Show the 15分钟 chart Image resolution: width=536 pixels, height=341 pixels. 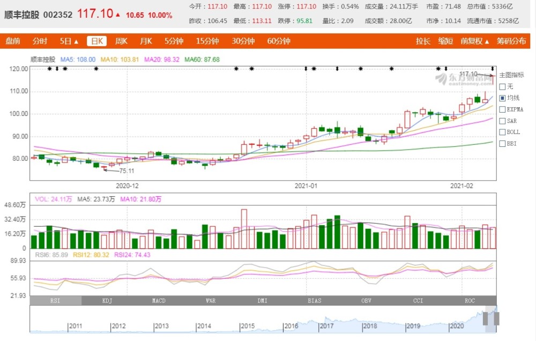tap(207, 41)
